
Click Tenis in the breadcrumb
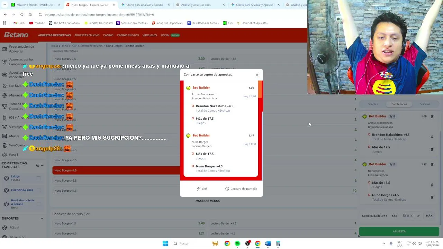65,46
